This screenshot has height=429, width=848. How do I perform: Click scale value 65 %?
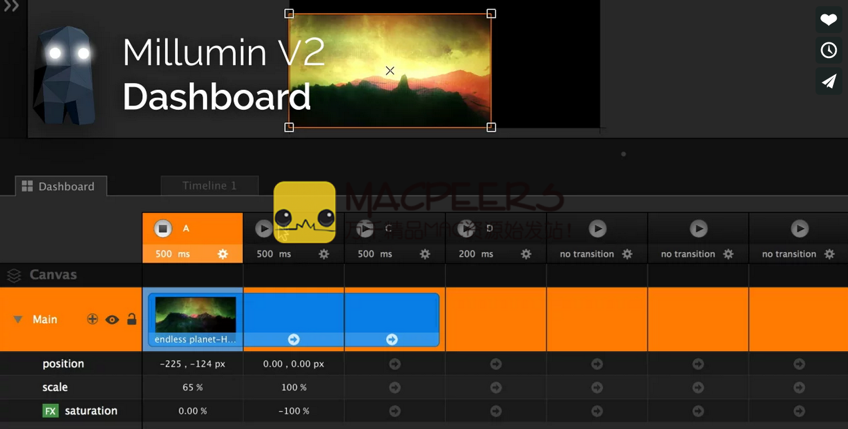click(192, 387)
